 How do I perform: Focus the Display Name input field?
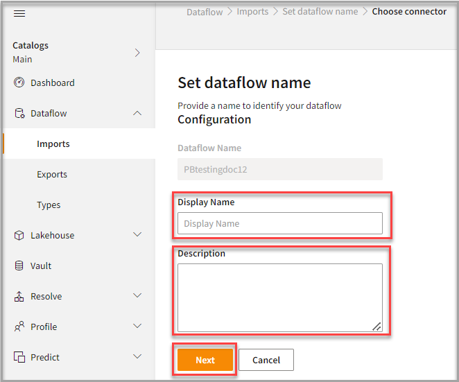(x=280, y=223)
